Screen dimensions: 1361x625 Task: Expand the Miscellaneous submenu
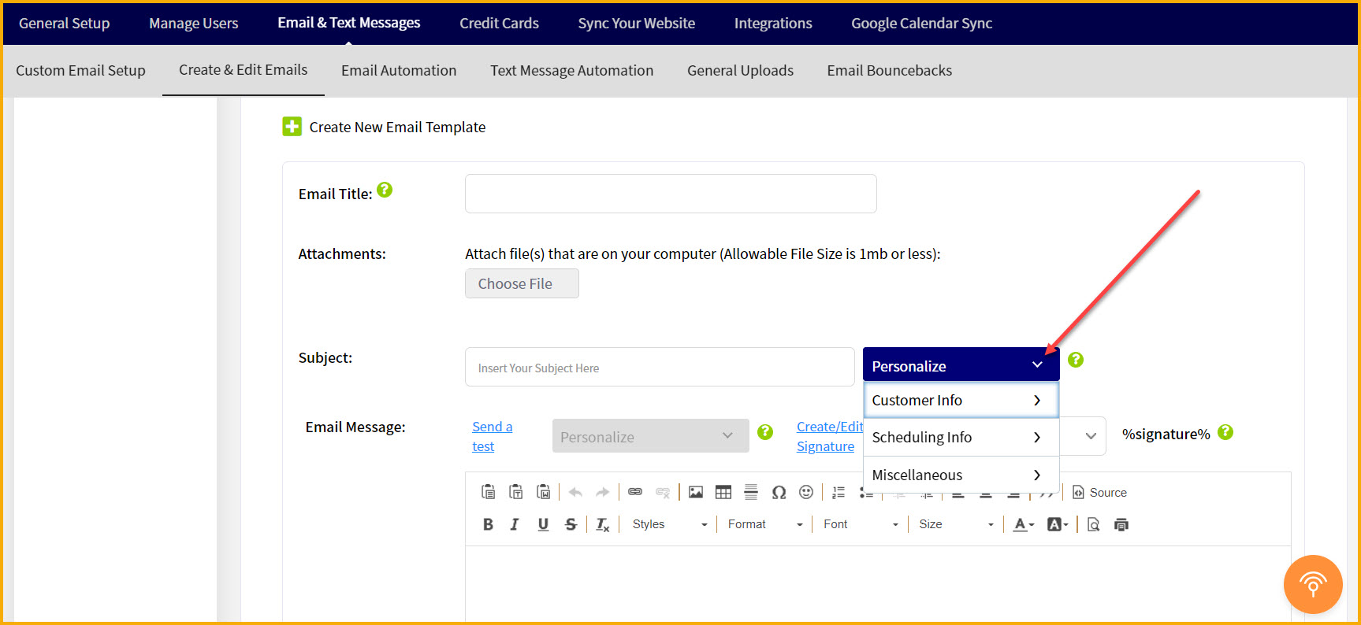click(961, 475)
